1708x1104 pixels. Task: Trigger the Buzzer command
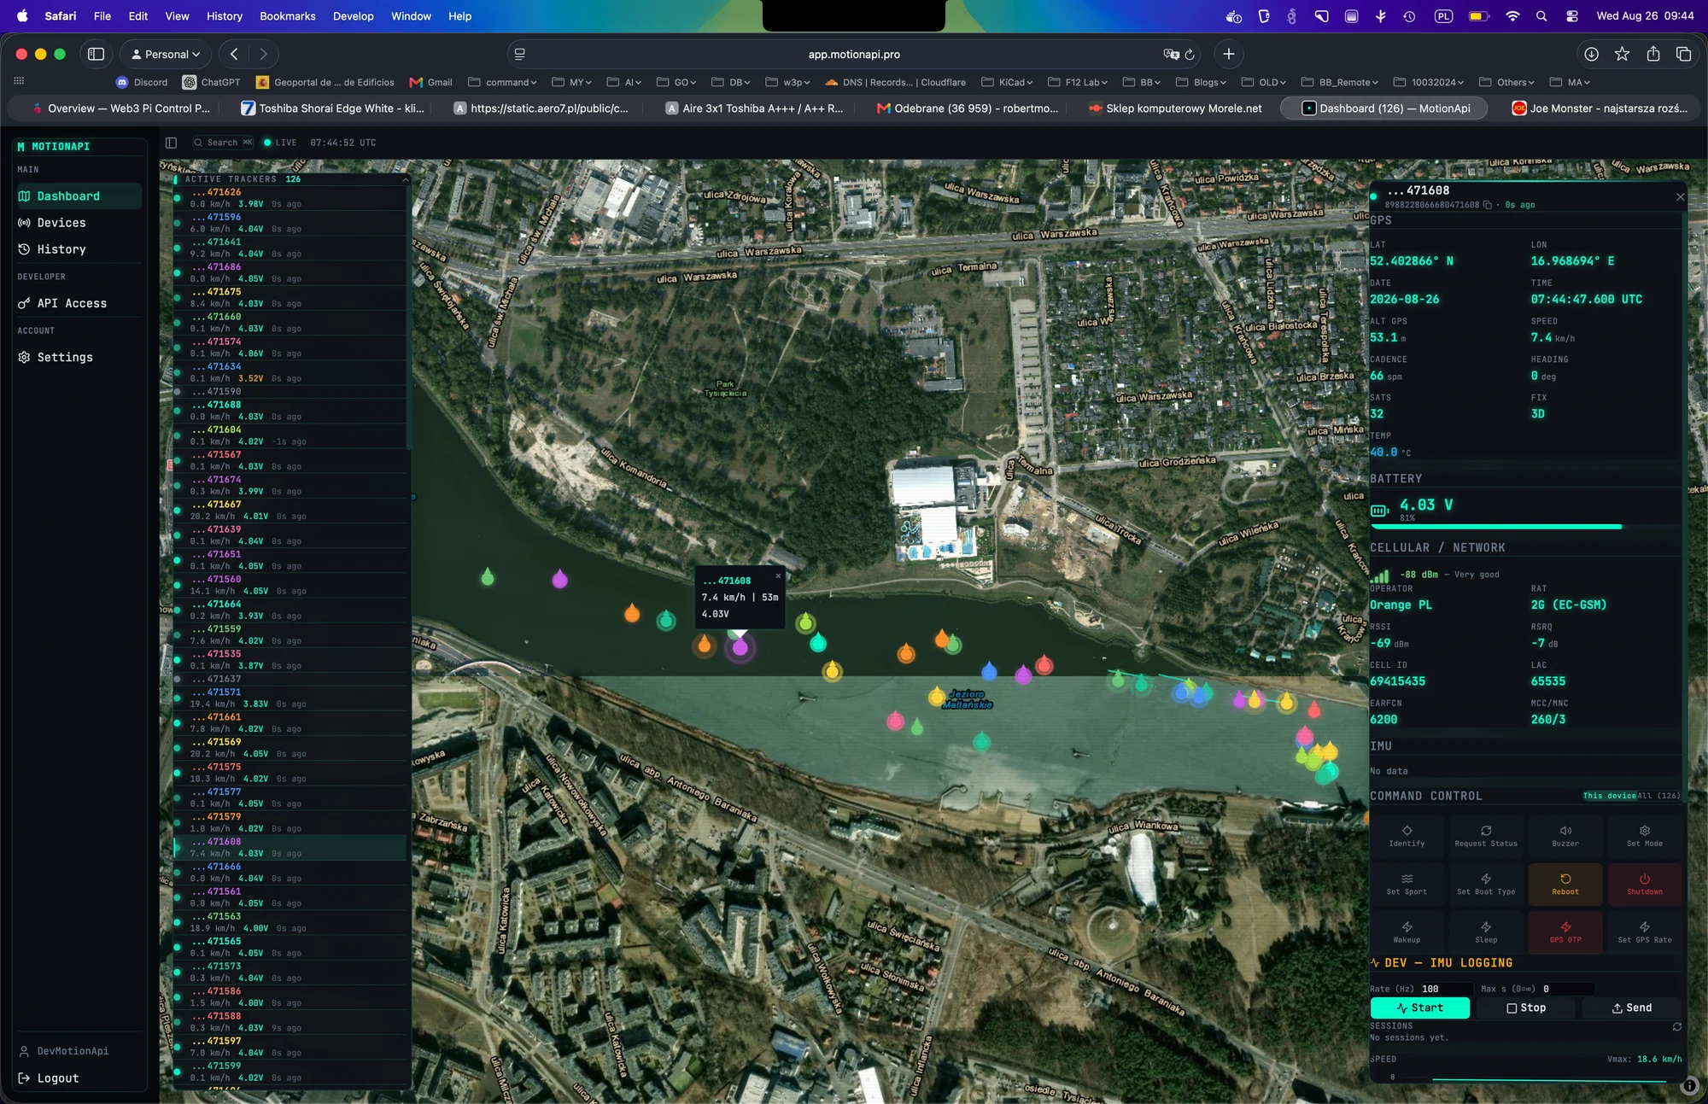[x=1565, y=836]
